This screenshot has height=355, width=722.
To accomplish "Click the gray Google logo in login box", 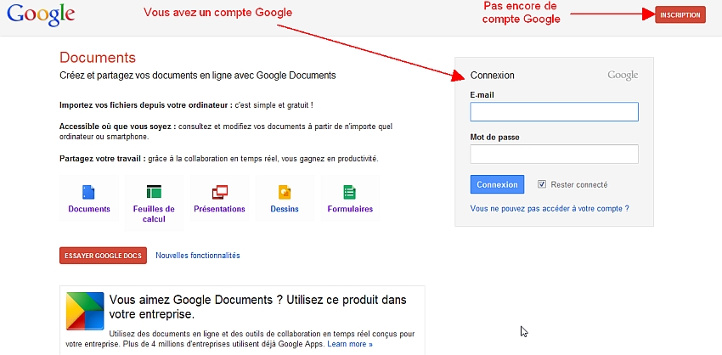I will click(623, 75).
